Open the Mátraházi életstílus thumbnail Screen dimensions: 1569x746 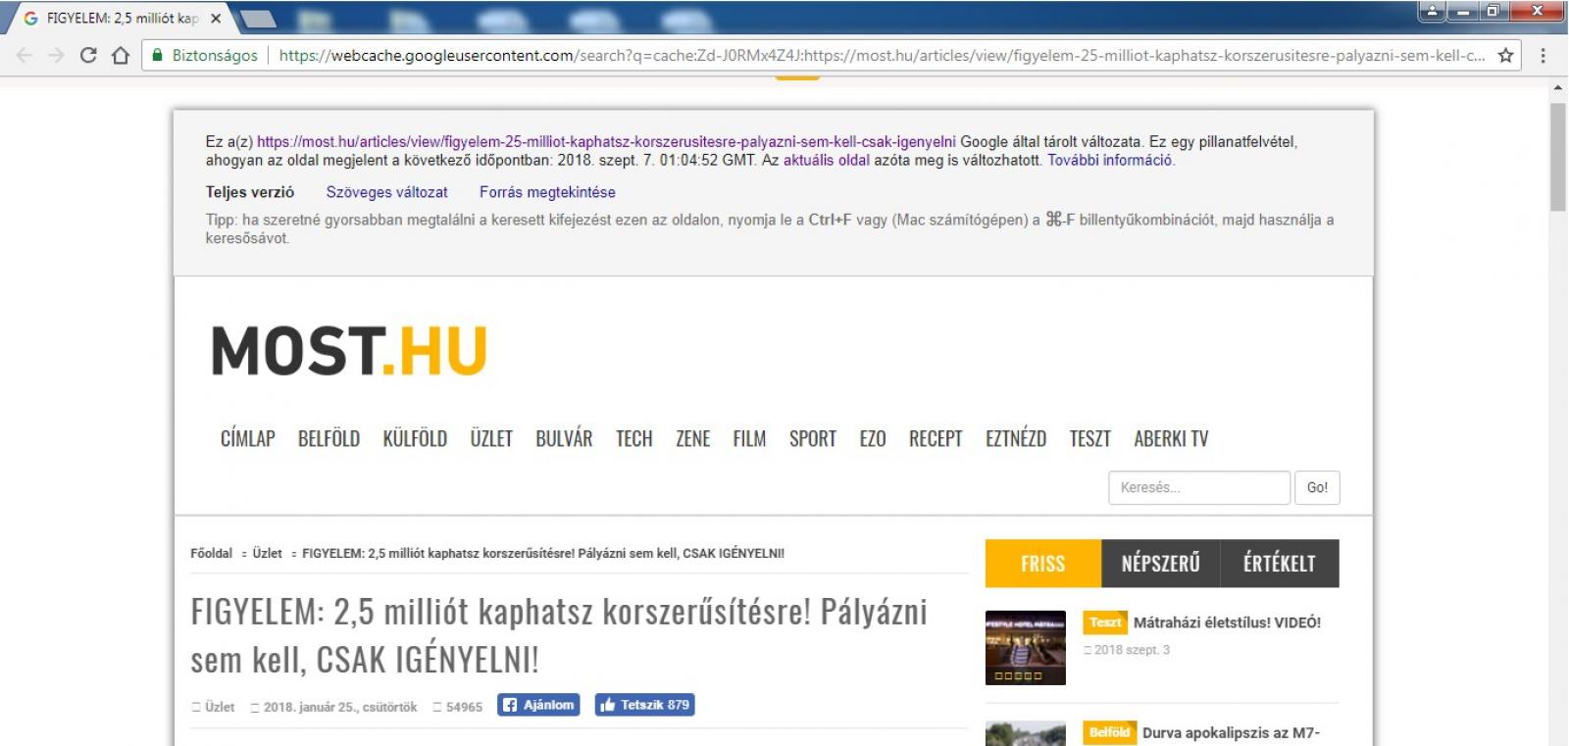coord(1025,647)
